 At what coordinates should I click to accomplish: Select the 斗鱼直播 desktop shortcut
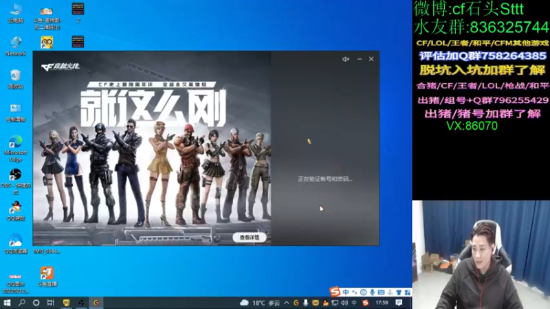pyautogui.click(x=47, y=277)
